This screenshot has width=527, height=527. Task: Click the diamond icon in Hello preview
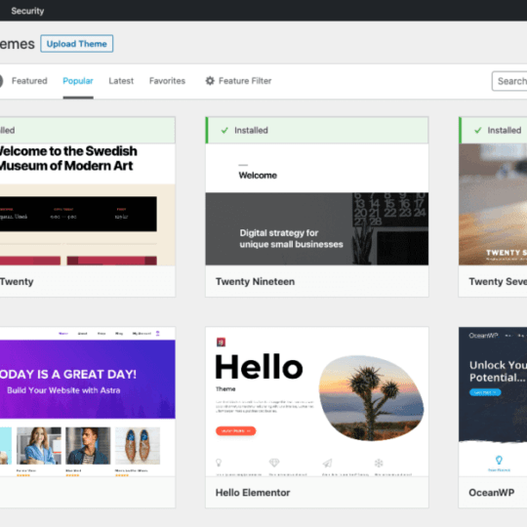[x=274, y=463]
